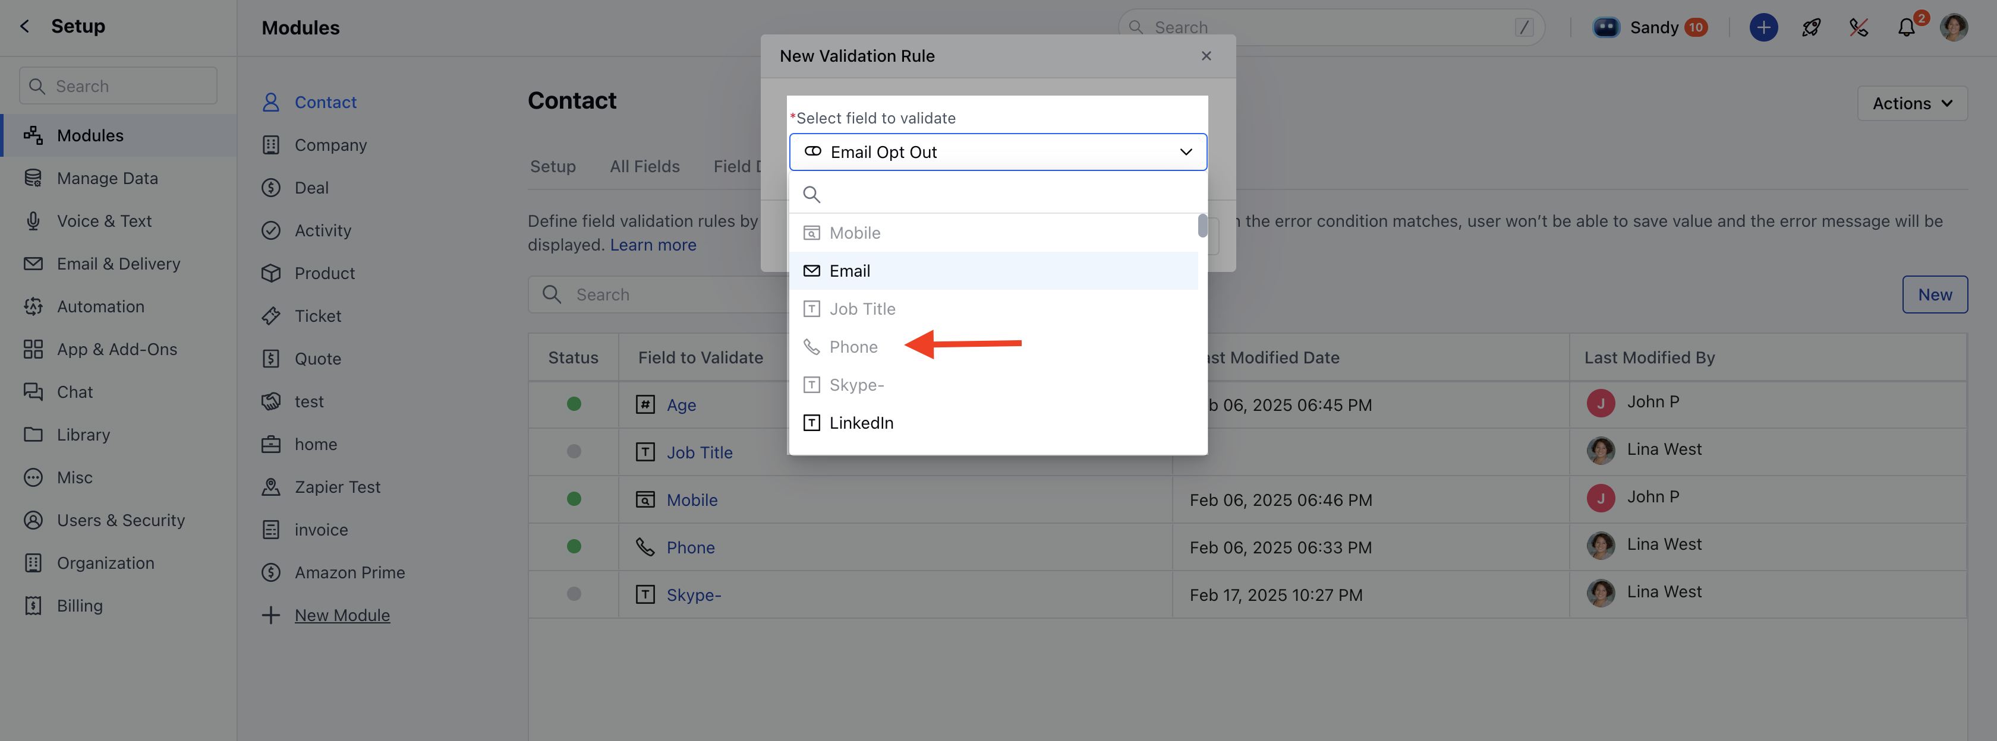The height and width of the screenshot is (741, 1997).
Task: Open Automation in setup sidebar
Action: [100, 306]
